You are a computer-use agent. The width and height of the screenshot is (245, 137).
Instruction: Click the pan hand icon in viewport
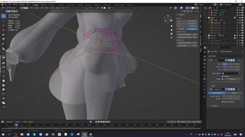tap(171, 30)
